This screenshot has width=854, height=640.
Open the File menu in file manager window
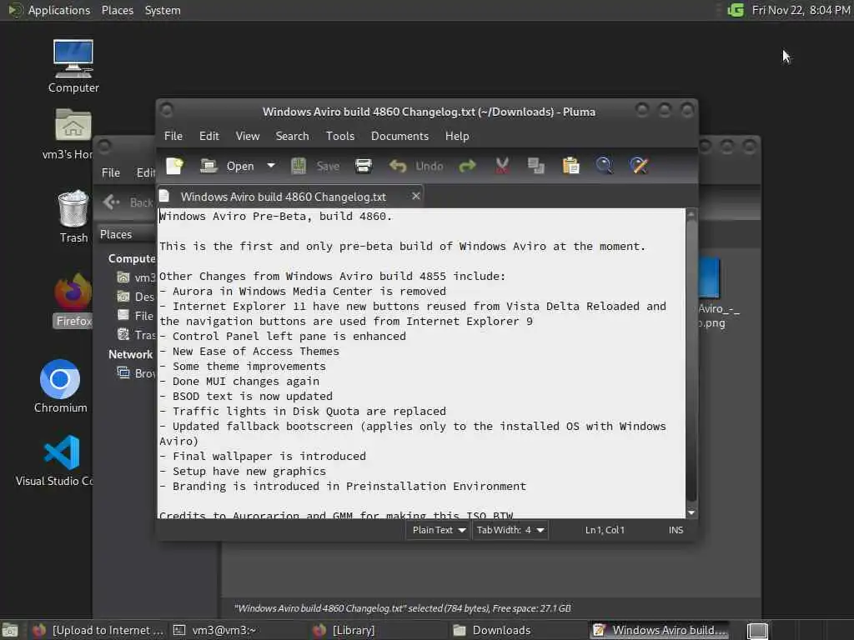tap(111, 172)
